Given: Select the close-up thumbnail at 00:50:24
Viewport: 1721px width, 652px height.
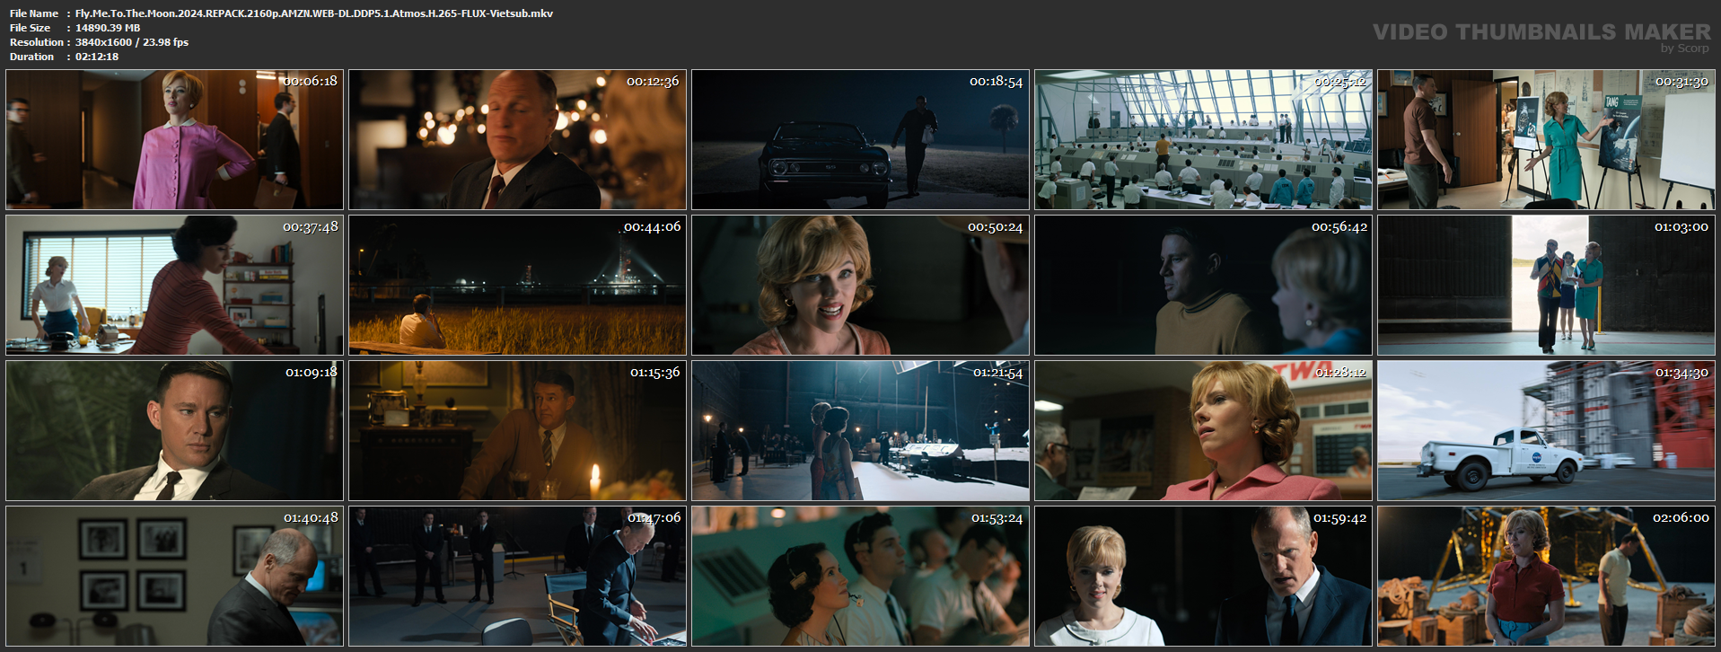Looking at the screenshot, I should pos(860,285).
